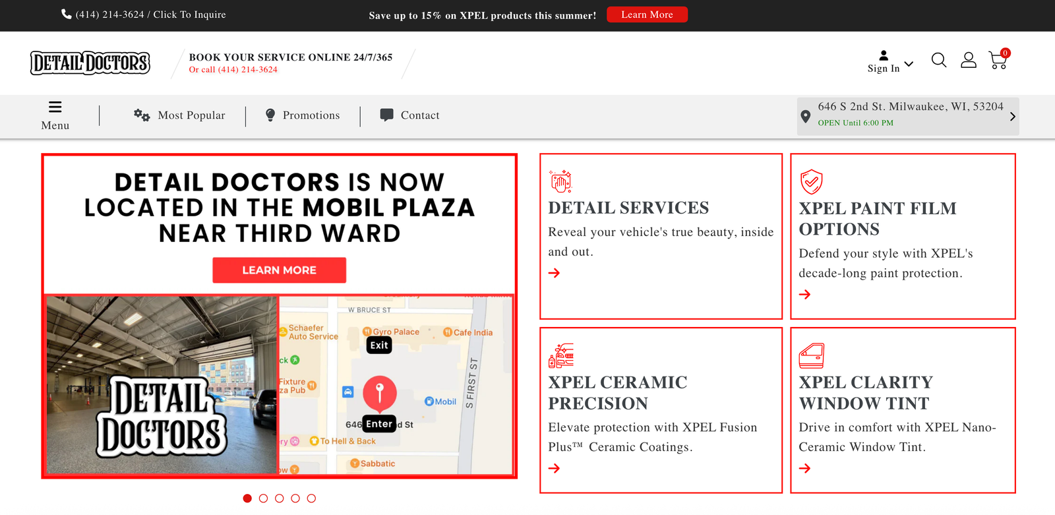The height and width of the screenshot is (515, 1055).
Task: Open the Detail Services heading
Action: (629, 208)
